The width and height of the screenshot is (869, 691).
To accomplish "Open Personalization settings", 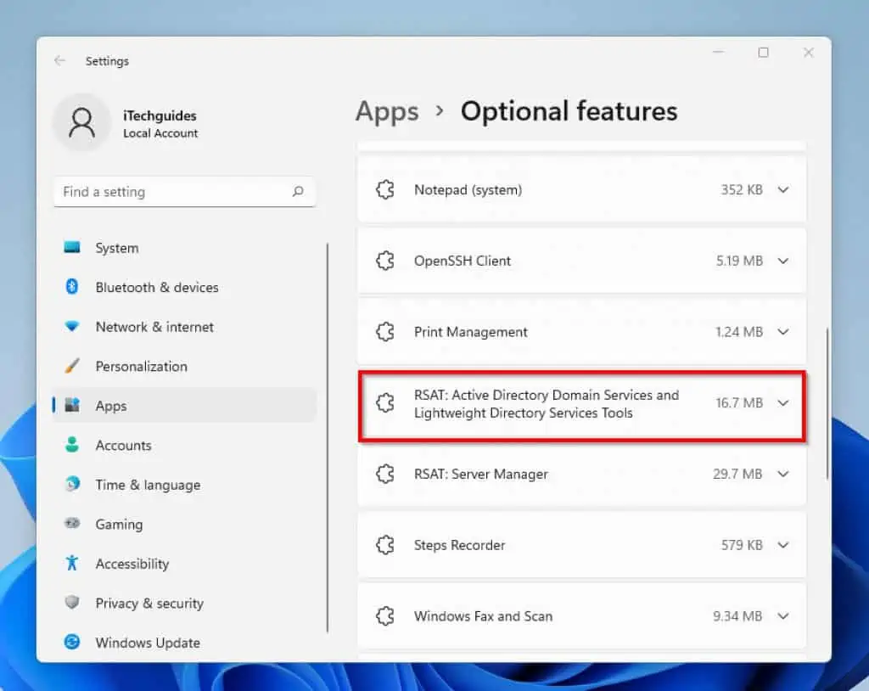I will click(x=77, y=366).
